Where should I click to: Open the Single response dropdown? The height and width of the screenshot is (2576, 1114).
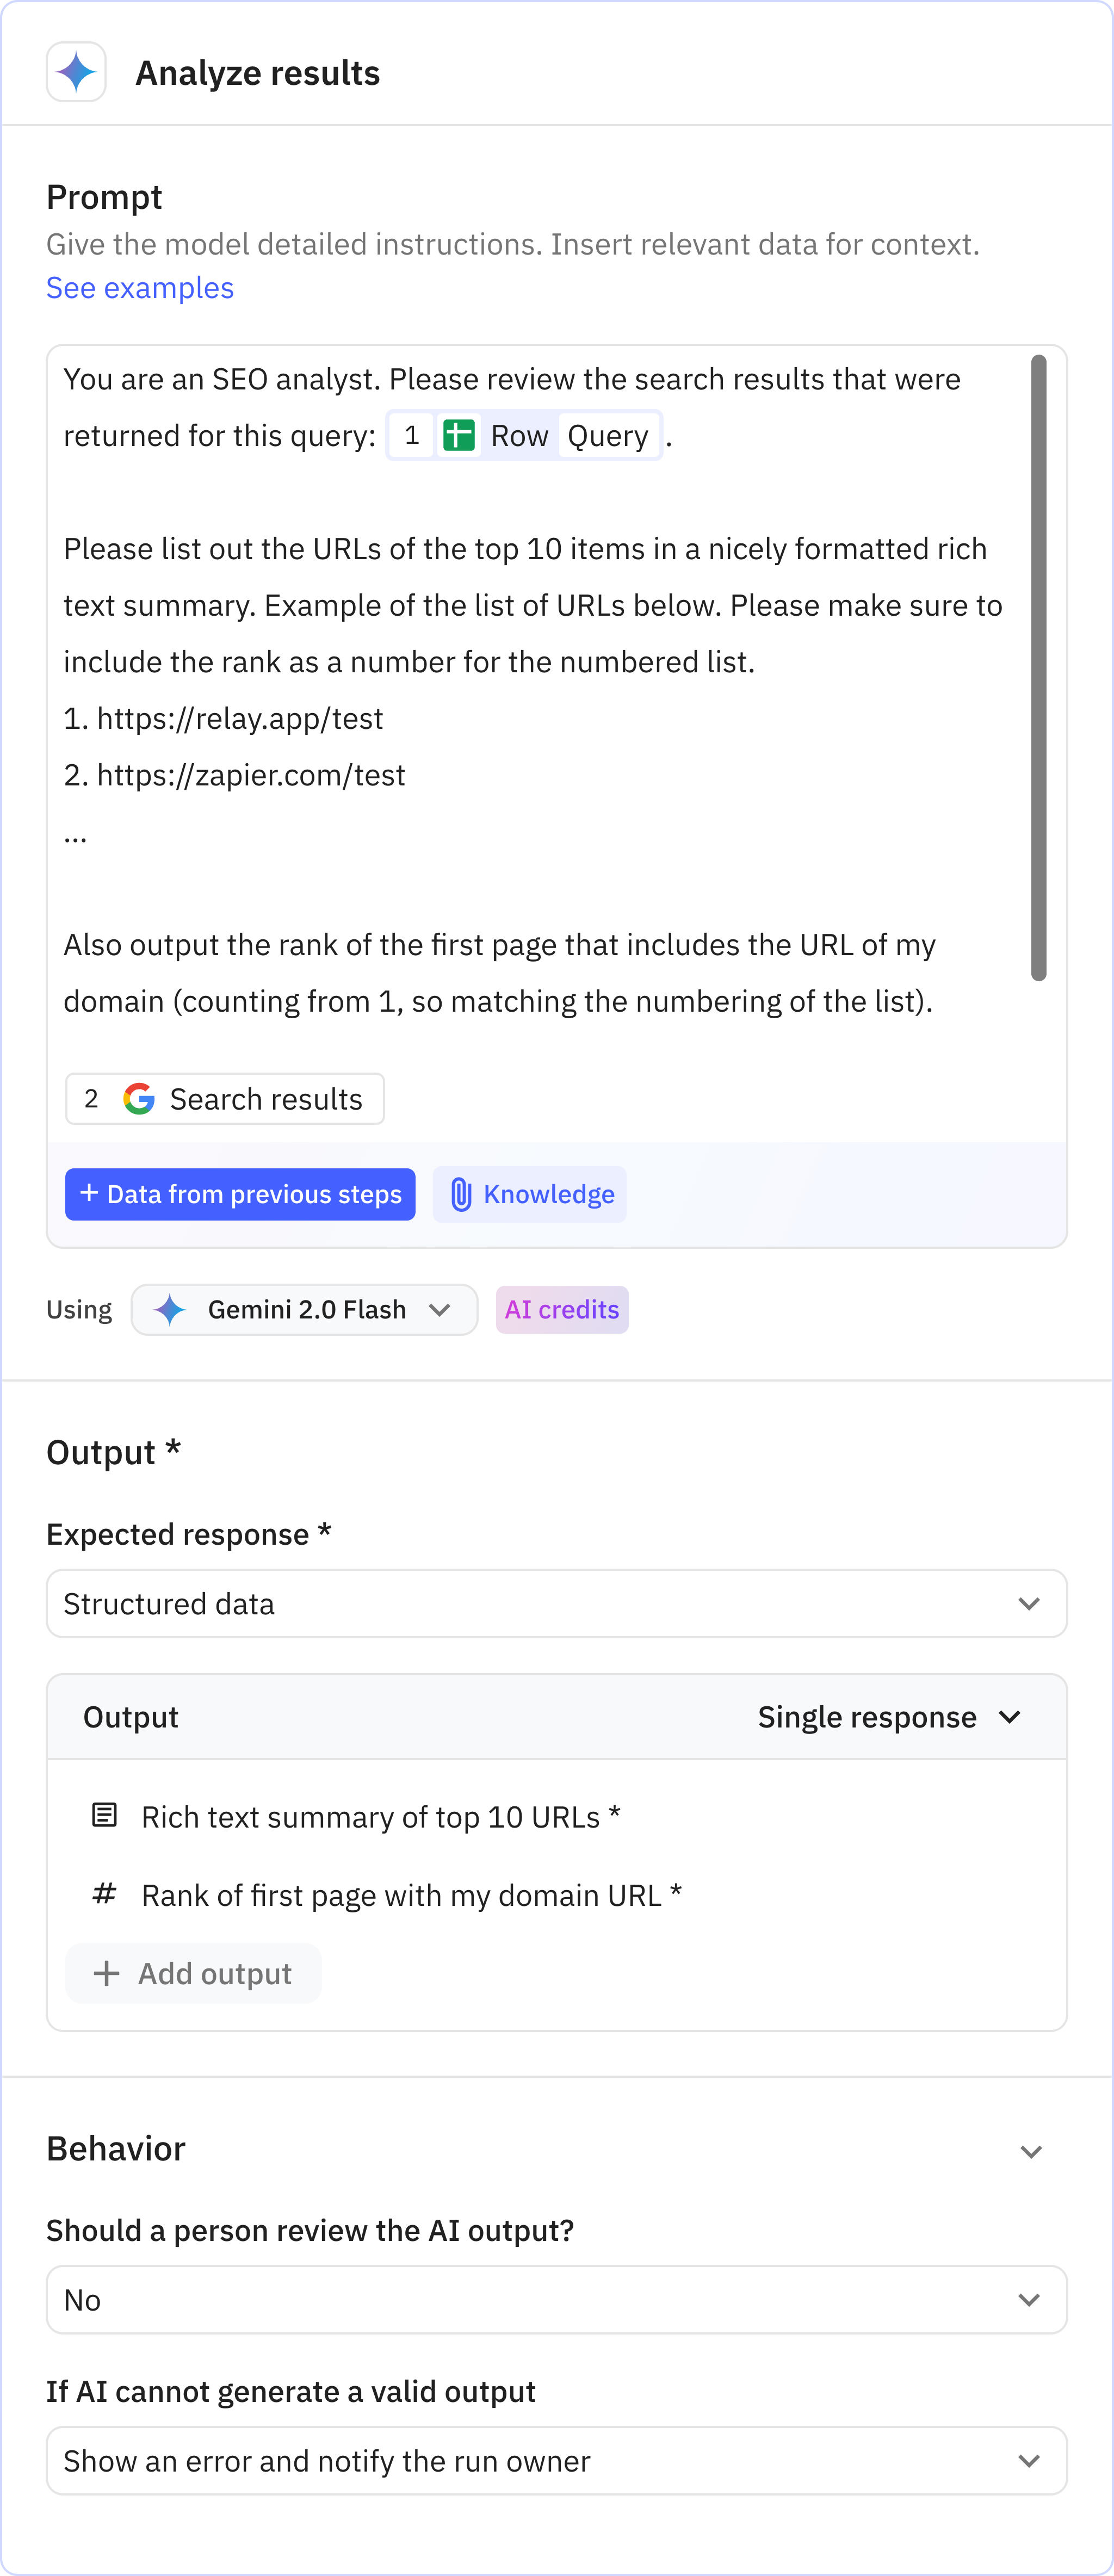point(888,1717)
